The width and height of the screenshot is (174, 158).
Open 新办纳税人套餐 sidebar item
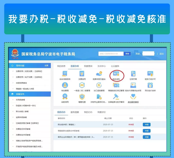22,111
